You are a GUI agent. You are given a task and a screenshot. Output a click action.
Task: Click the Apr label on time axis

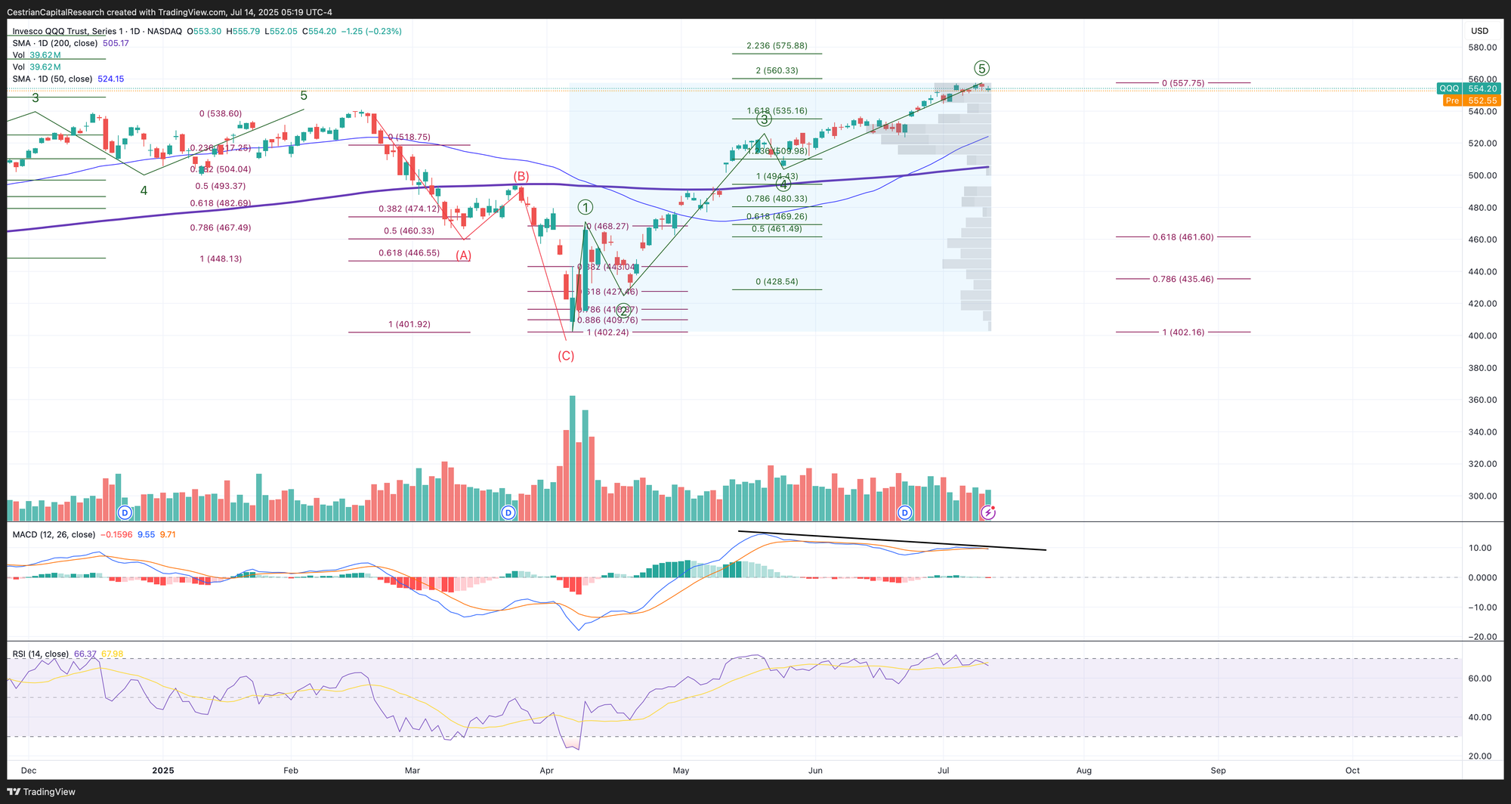(x=546, y=771)
